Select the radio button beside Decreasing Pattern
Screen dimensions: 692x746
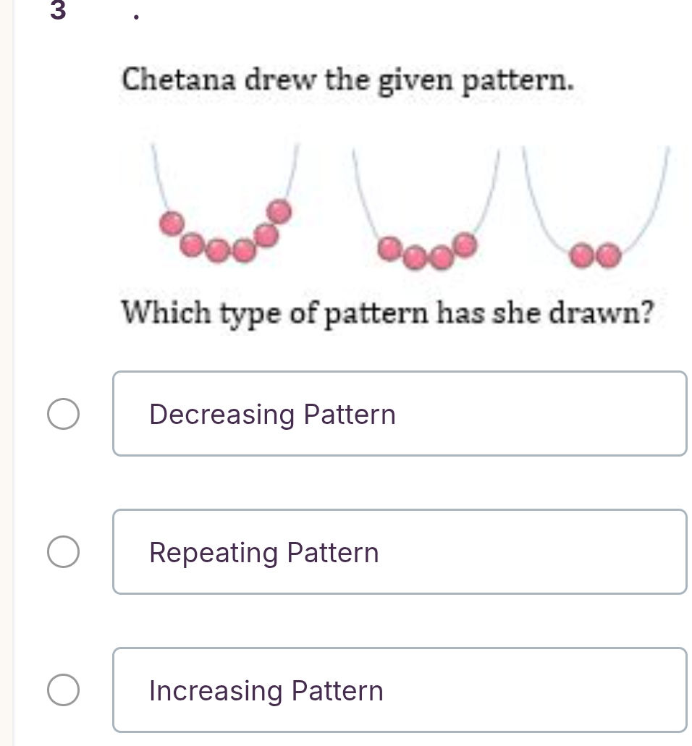pos(63,413)
